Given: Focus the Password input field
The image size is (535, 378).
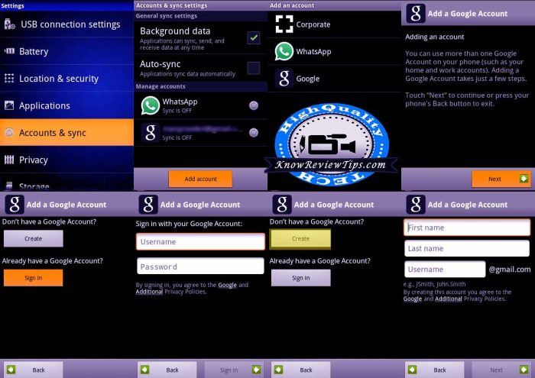Looking at the screenshot, I should (x=200, y=267).
